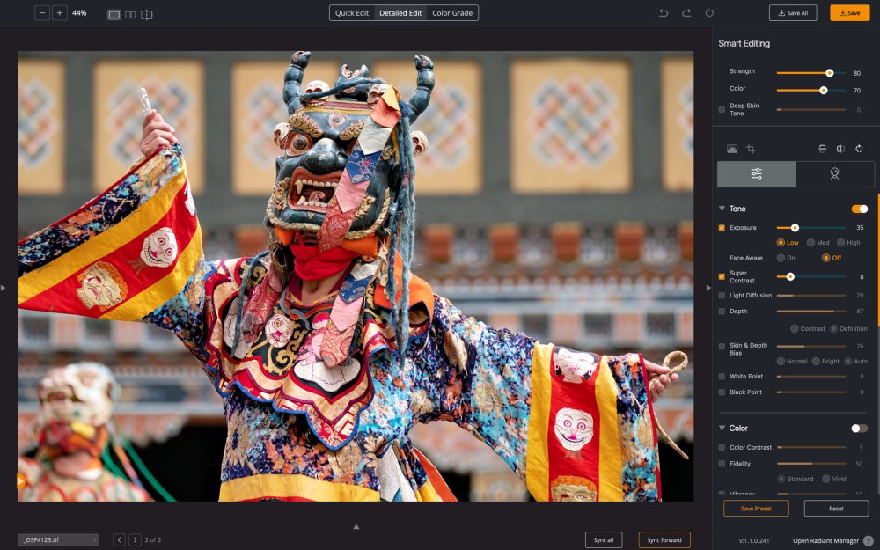Select Exposure Low radio option
The width and height of the screenshot is (880, 550).
point(781,243)
